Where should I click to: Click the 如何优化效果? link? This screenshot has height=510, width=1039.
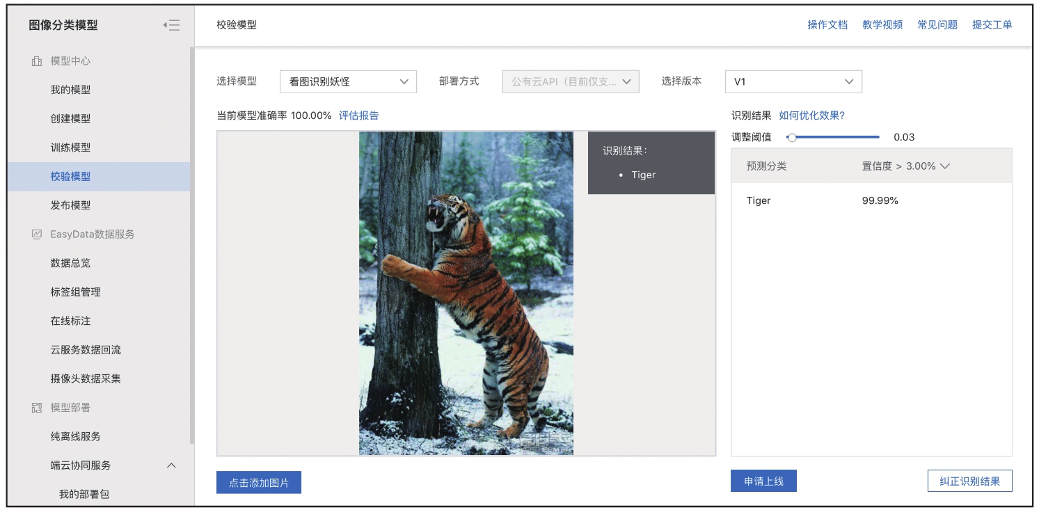coord(811,115)
